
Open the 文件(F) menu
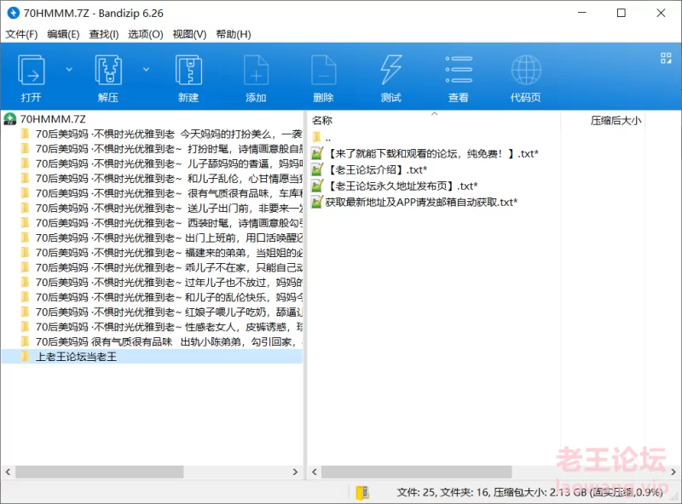21,34
